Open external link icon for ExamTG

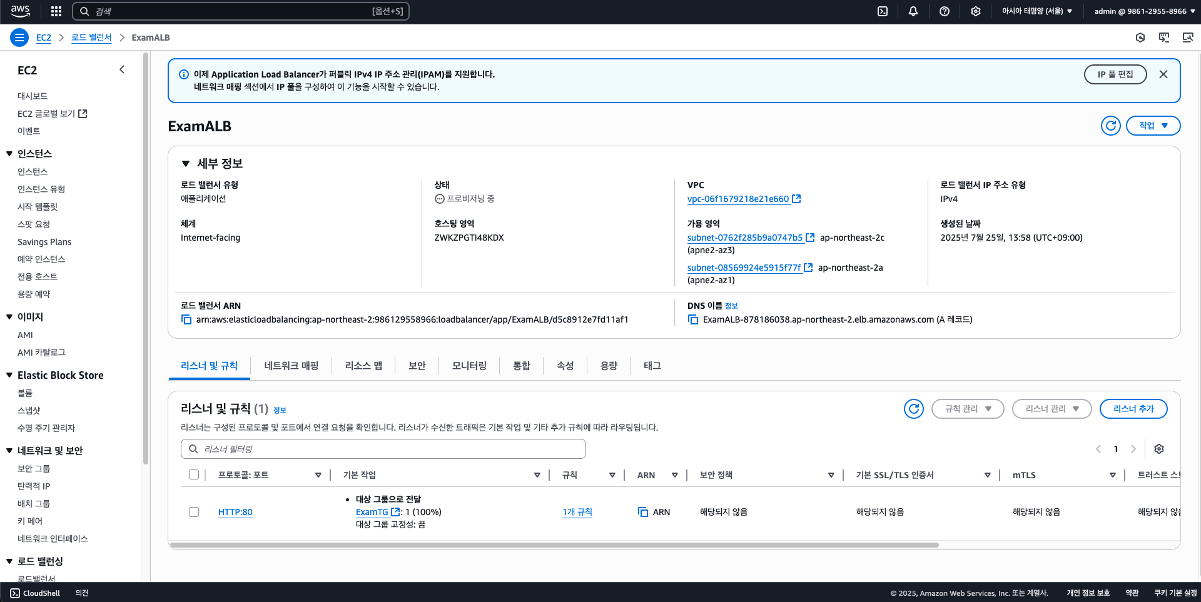[x=395, y=512]
